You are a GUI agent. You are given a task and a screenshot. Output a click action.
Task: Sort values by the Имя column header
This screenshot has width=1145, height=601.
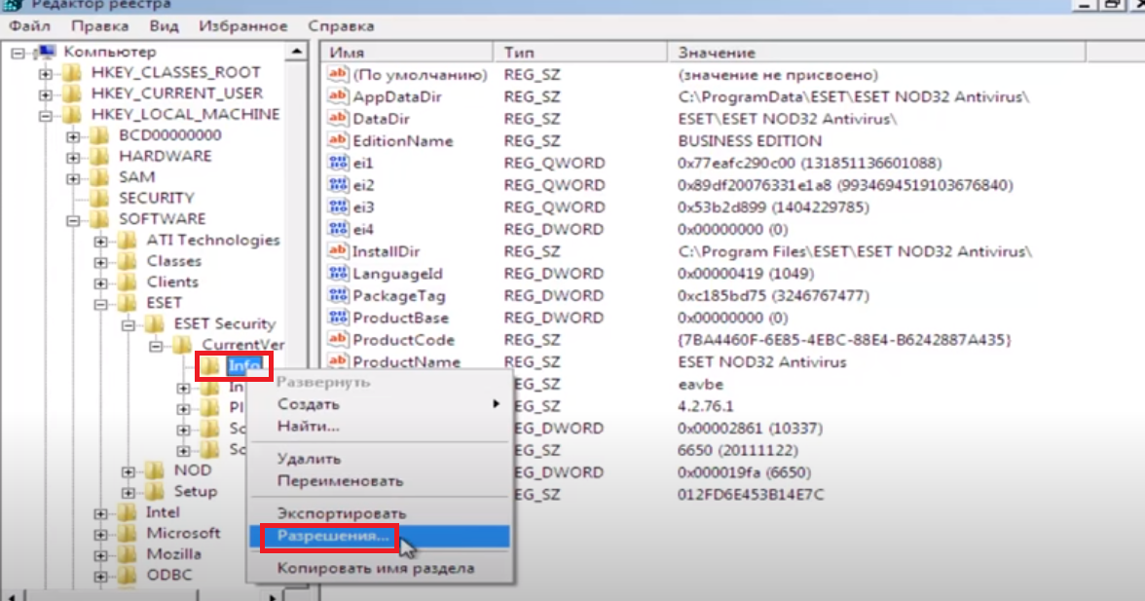pos(407,53)
